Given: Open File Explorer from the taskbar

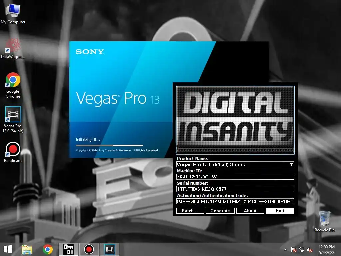Looking at the screenshot, I should point(27,249).
